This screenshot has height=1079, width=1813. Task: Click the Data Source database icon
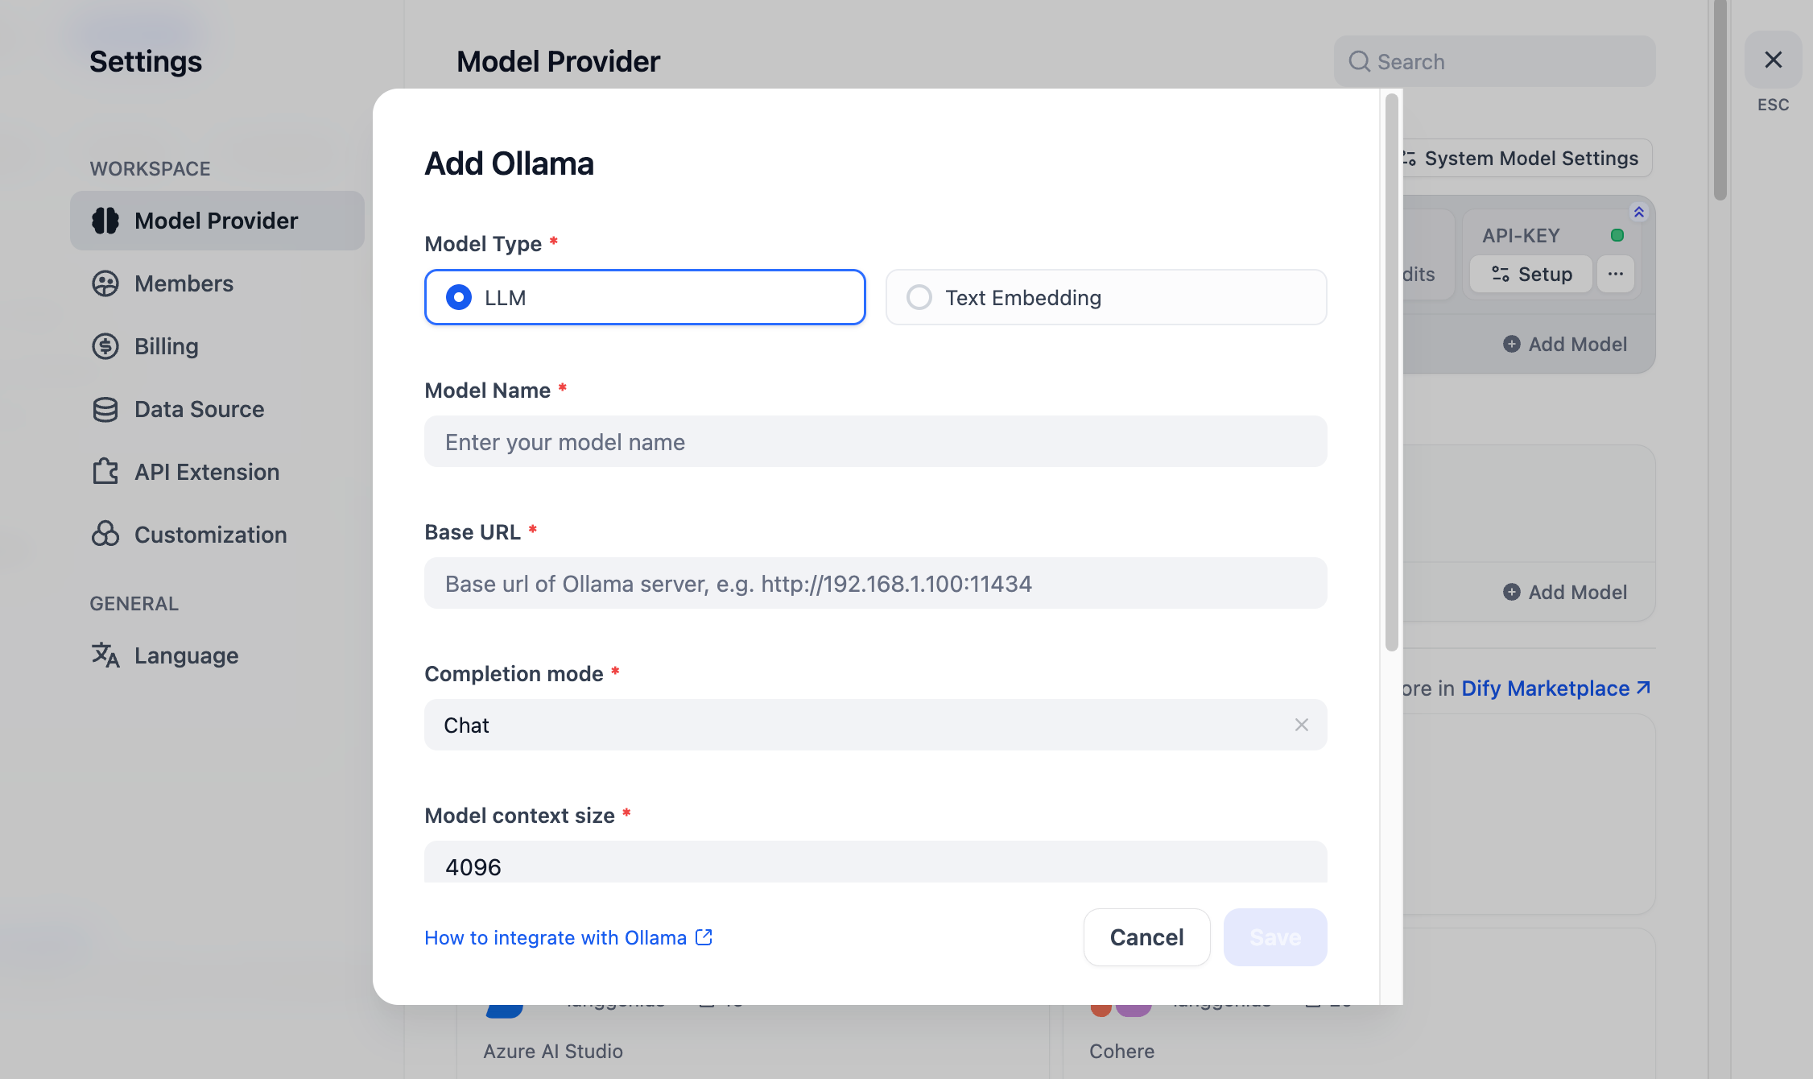(105, 409)
